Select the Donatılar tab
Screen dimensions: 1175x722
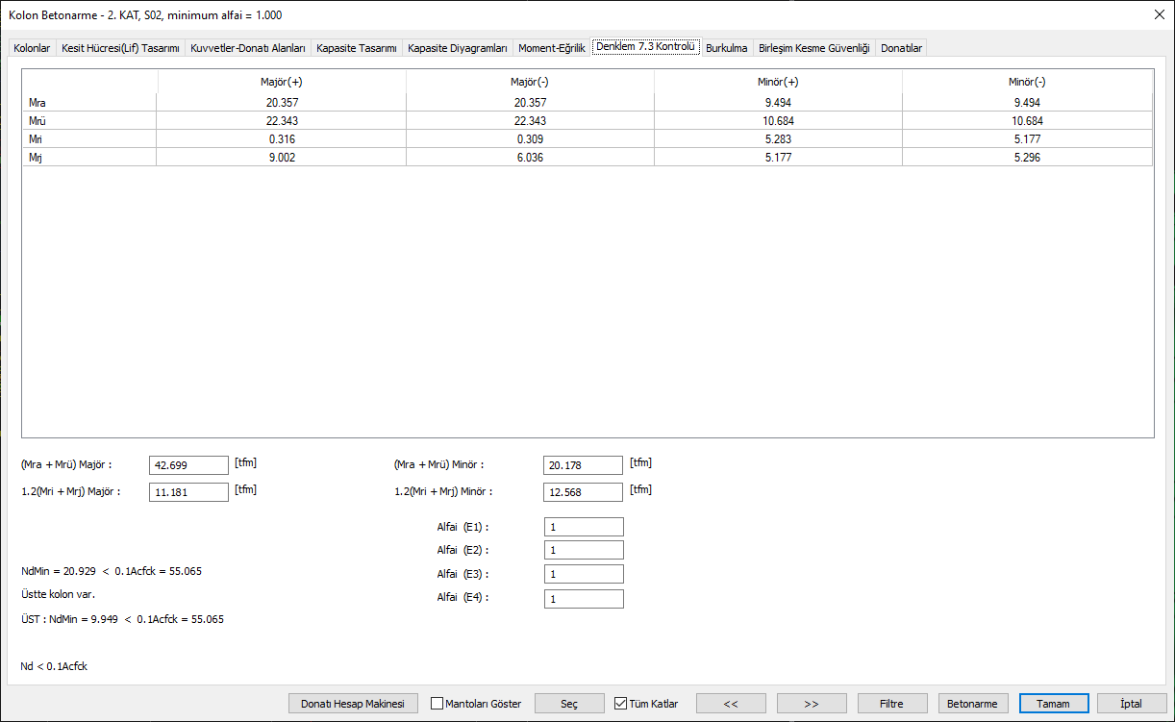coord(900,46)
